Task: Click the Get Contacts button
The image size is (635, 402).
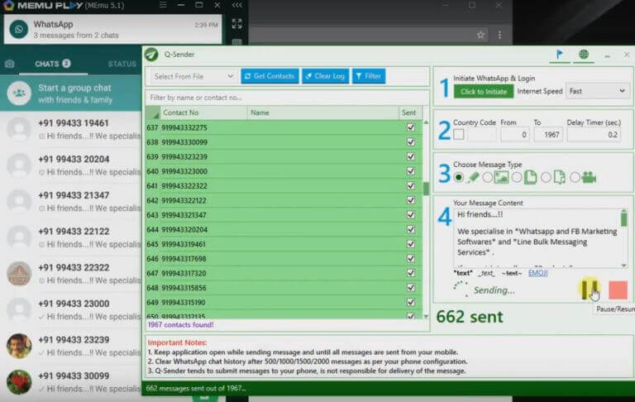Action: coord(270,76)
